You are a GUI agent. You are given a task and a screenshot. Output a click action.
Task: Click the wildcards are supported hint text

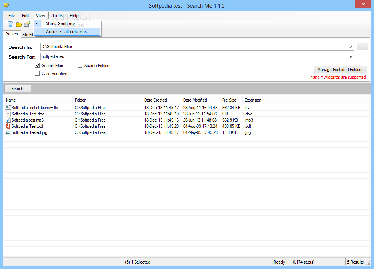(338, 77)
